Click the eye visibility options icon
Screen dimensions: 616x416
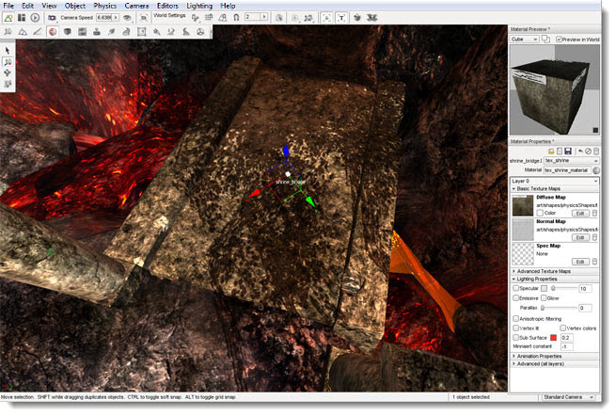click(x=127, y=18)
